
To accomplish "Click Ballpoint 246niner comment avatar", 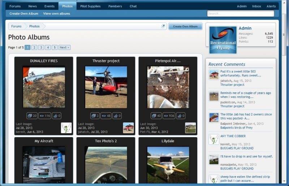I will click(214, 118).
